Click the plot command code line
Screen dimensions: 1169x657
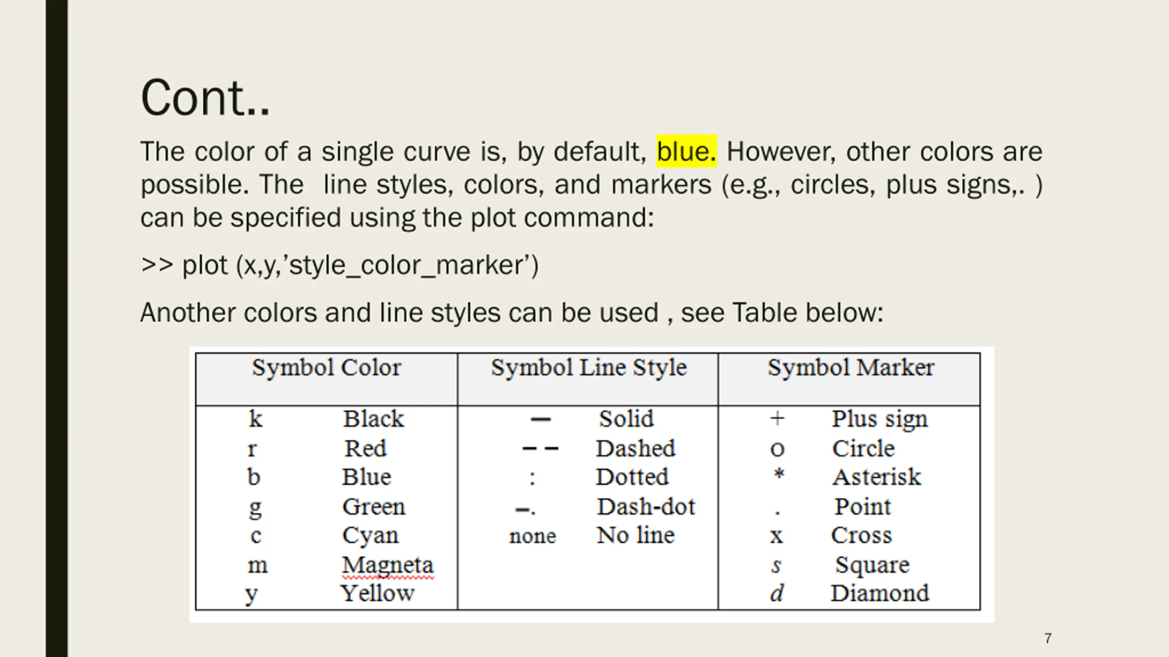(x=340, y=265)
